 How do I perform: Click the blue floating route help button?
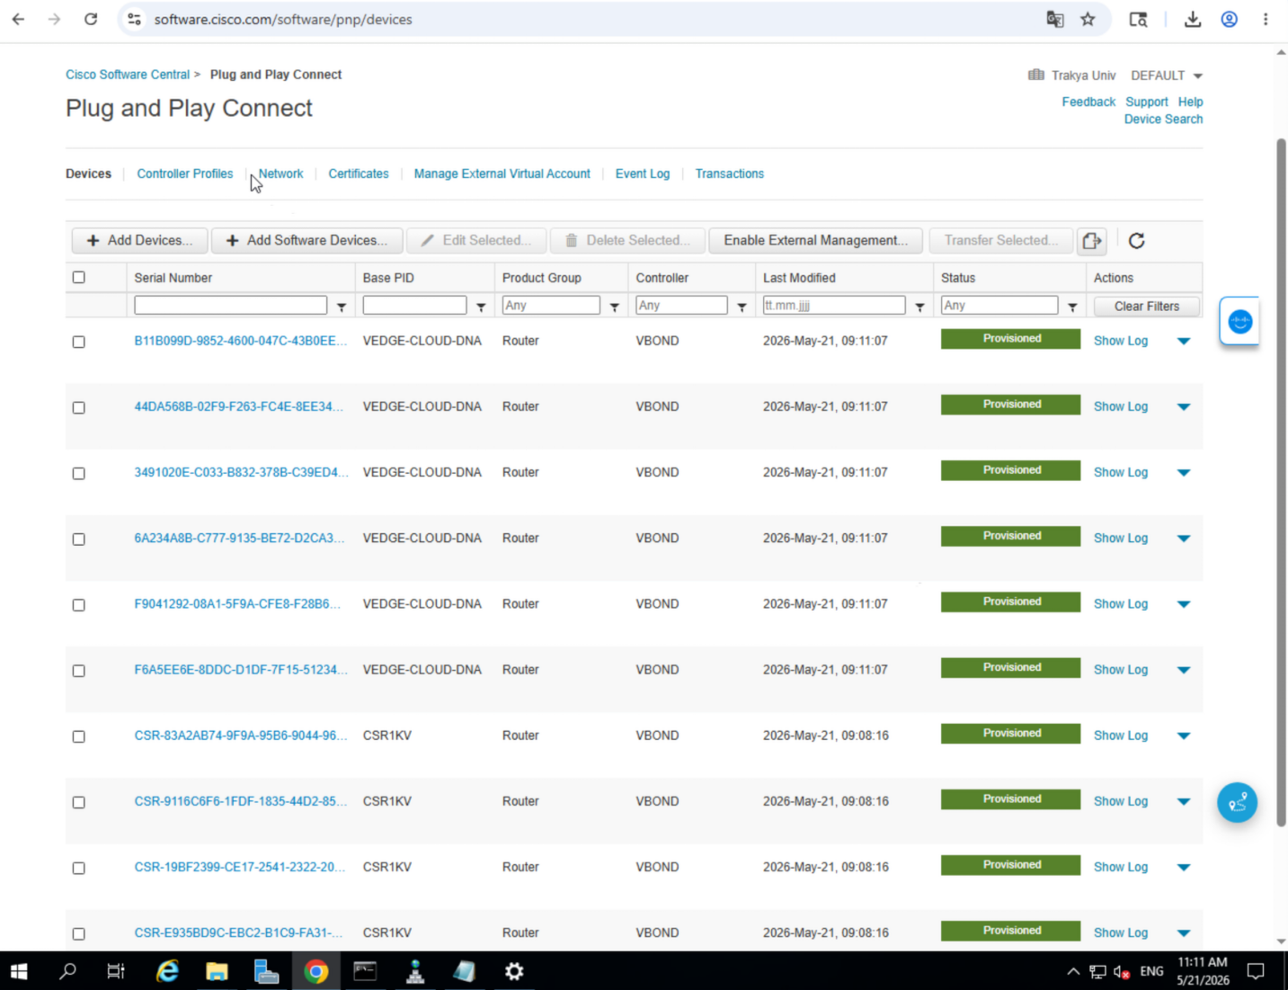click(1238, 802)
